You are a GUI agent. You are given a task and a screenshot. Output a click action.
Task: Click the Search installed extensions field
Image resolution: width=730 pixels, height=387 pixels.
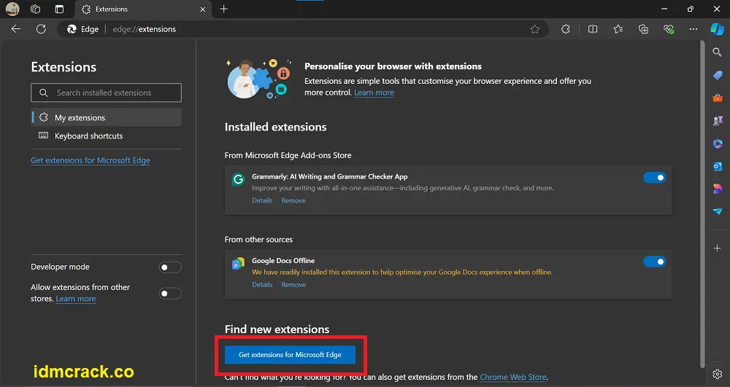click(106, 93)
